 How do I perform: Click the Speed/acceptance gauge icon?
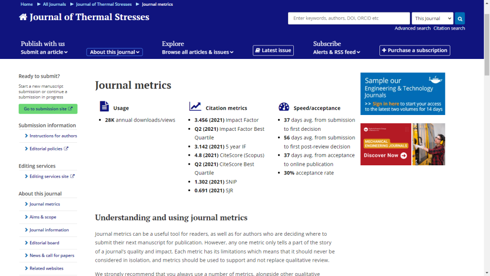(x=284, y=107)
